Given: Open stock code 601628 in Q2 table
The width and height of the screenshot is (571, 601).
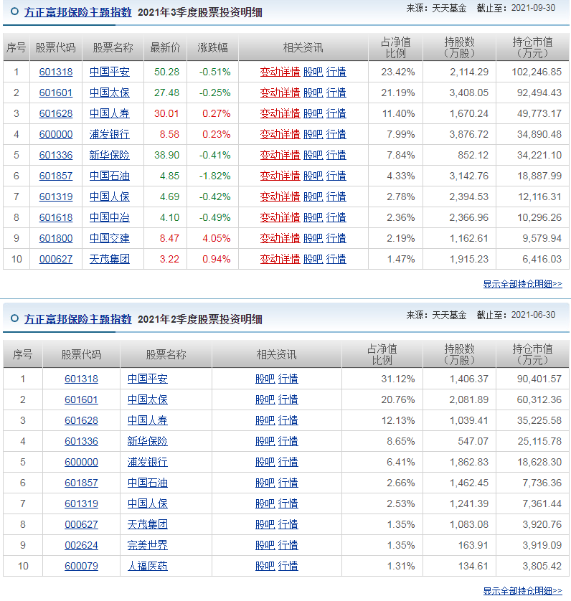Looking at the screenshot, I should click(x=81, y=420).
